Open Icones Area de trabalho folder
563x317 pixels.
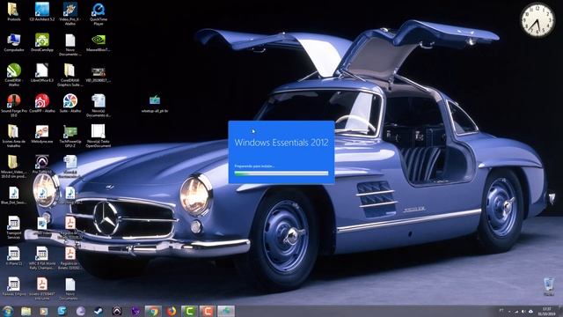(x=14, y=136)
